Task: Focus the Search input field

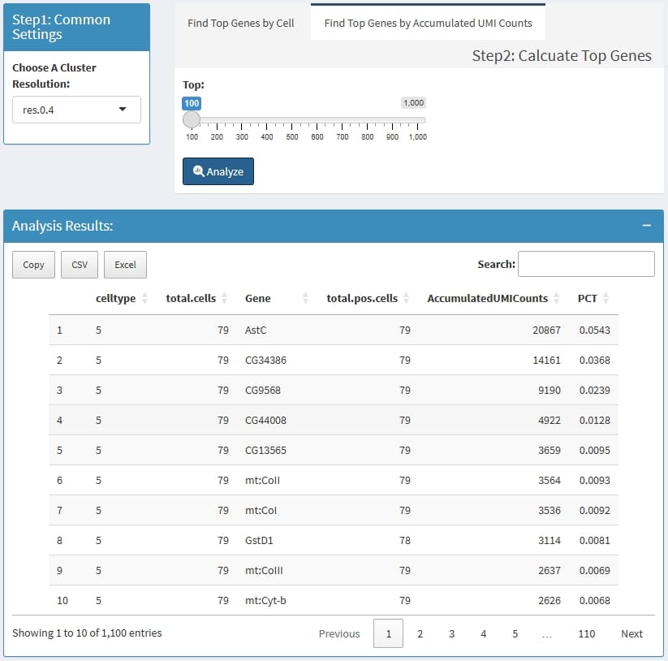Action: tap(586, 264)
